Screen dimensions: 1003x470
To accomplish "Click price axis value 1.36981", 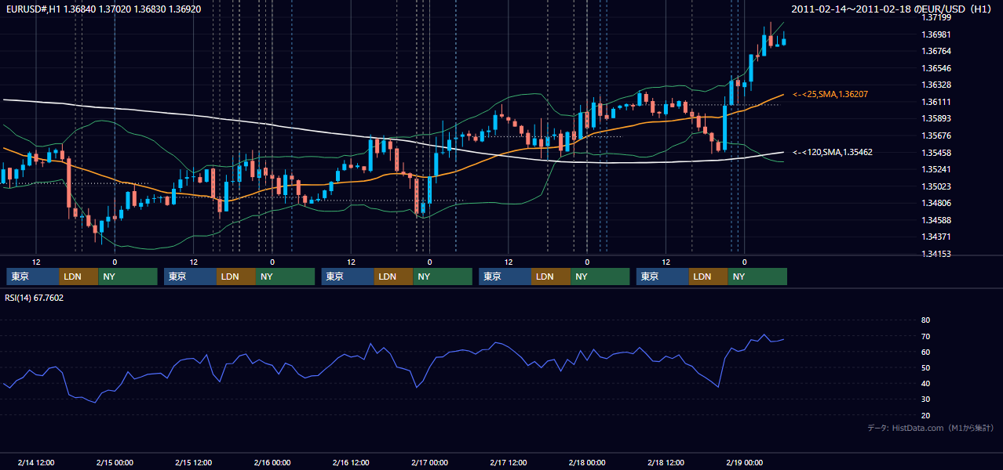I will (936, 34).
